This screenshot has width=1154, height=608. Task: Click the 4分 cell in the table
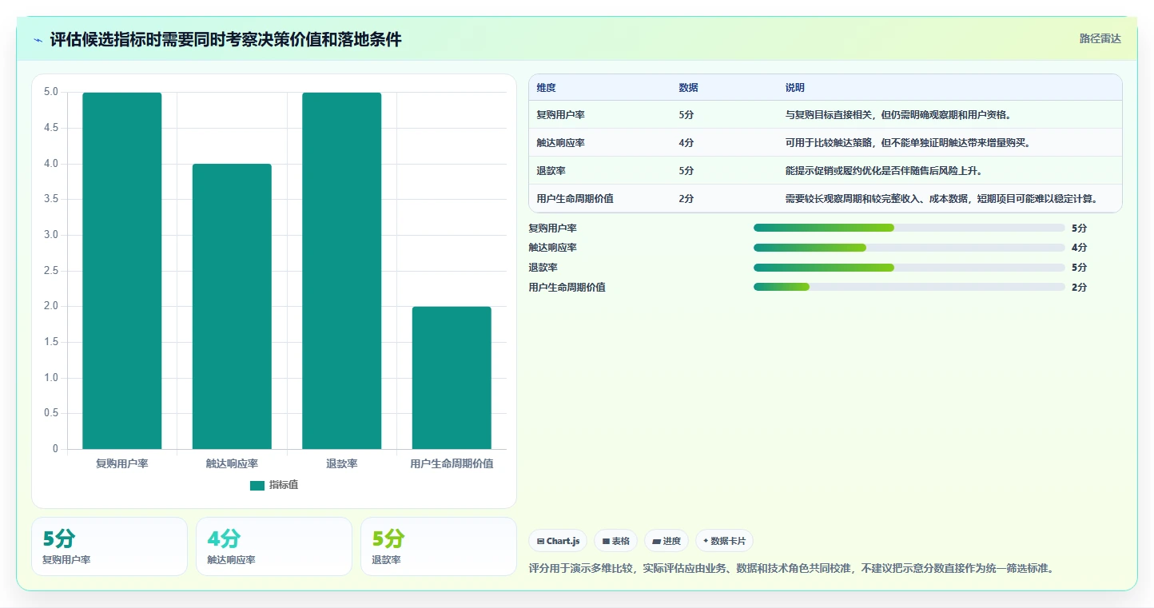coord(686,143)
